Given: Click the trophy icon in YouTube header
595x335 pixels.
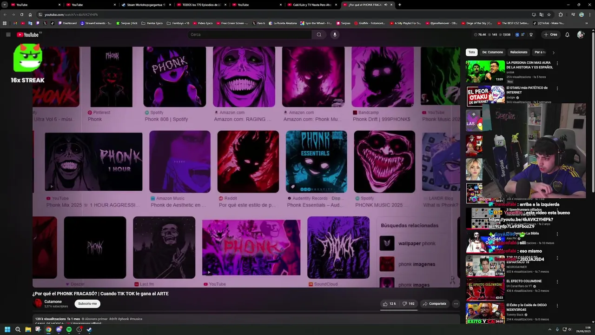Looking at the screenshot, I should [531, 34].
